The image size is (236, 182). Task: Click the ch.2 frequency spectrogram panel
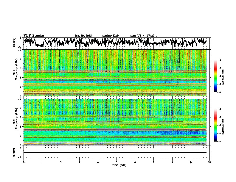point(115,122)
